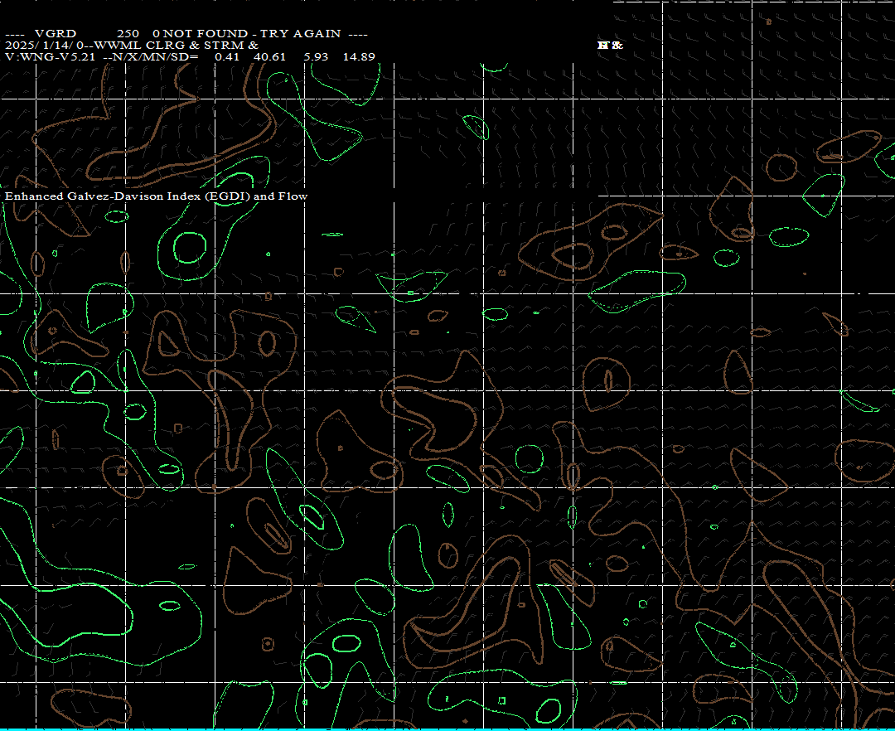Select the level value 250 in the header

(128, 34)
